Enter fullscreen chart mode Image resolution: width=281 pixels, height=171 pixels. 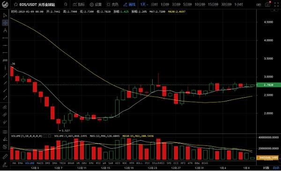[276, 5]
